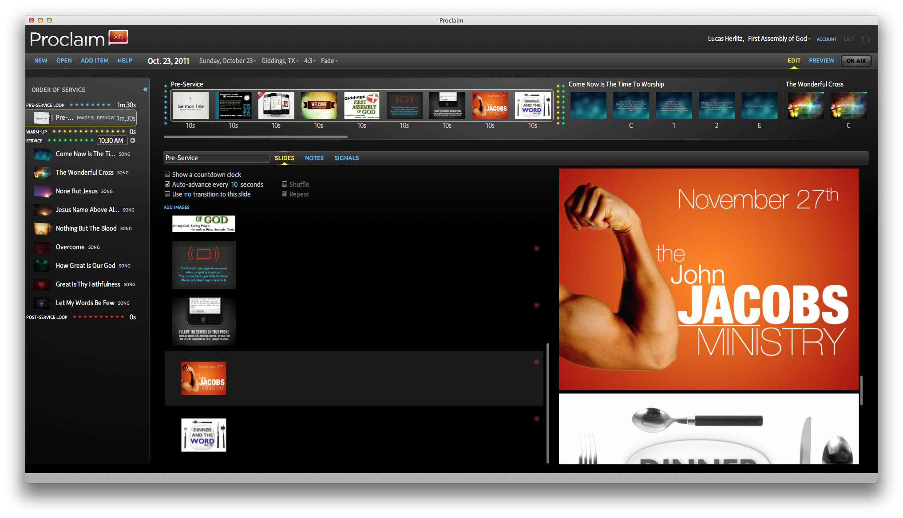Screen dimensions: 903x518
Task: Open the First Assembly of God dropdown
Action: point(779,39)
